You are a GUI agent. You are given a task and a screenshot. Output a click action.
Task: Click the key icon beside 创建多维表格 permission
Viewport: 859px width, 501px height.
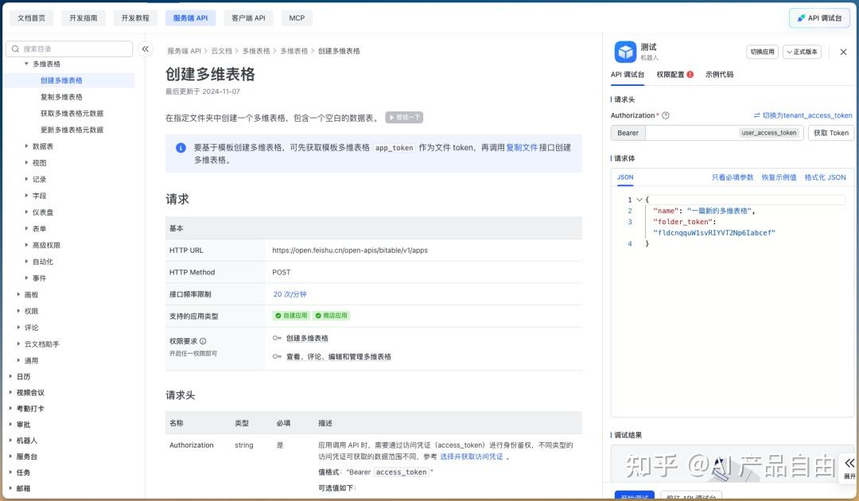point(278,339)
